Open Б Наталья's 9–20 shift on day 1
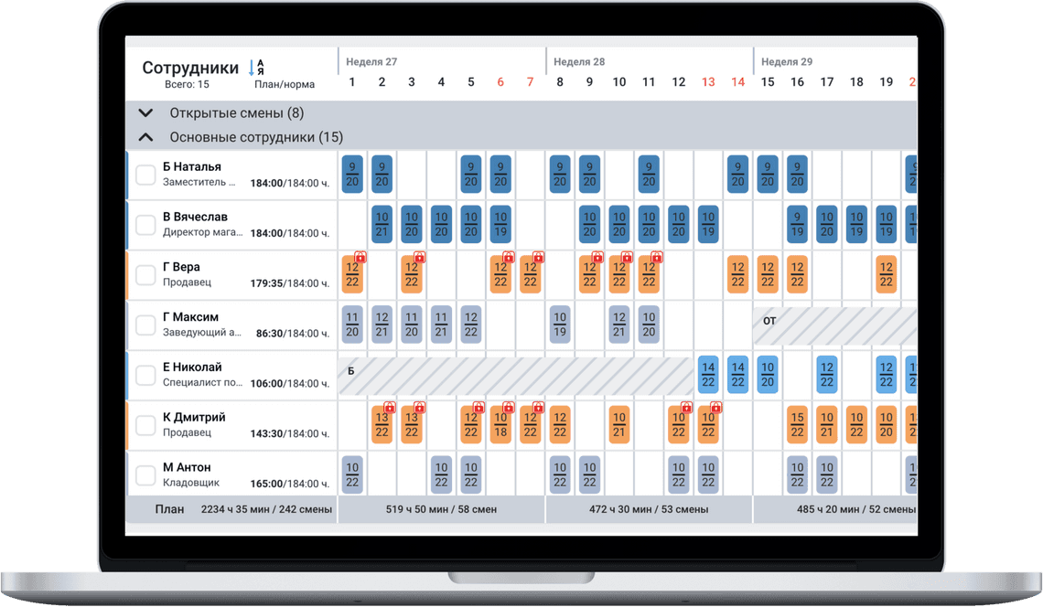Image resolution: width=1043 pixels, height=607 pixels. coord(352,175)
